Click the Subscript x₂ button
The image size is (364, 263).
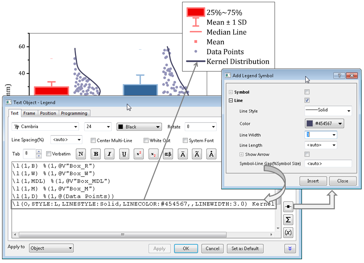pos(153,154)
